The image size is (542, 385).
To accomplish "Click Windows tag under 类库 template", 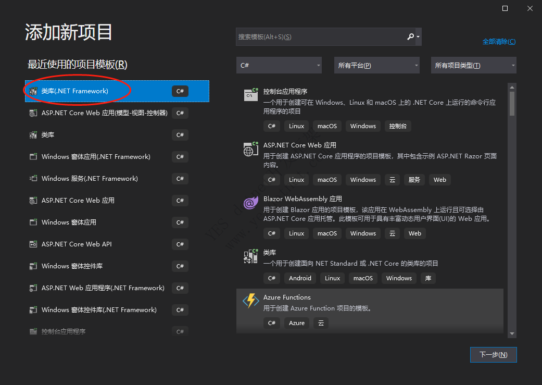I will (x=399, y=278).
